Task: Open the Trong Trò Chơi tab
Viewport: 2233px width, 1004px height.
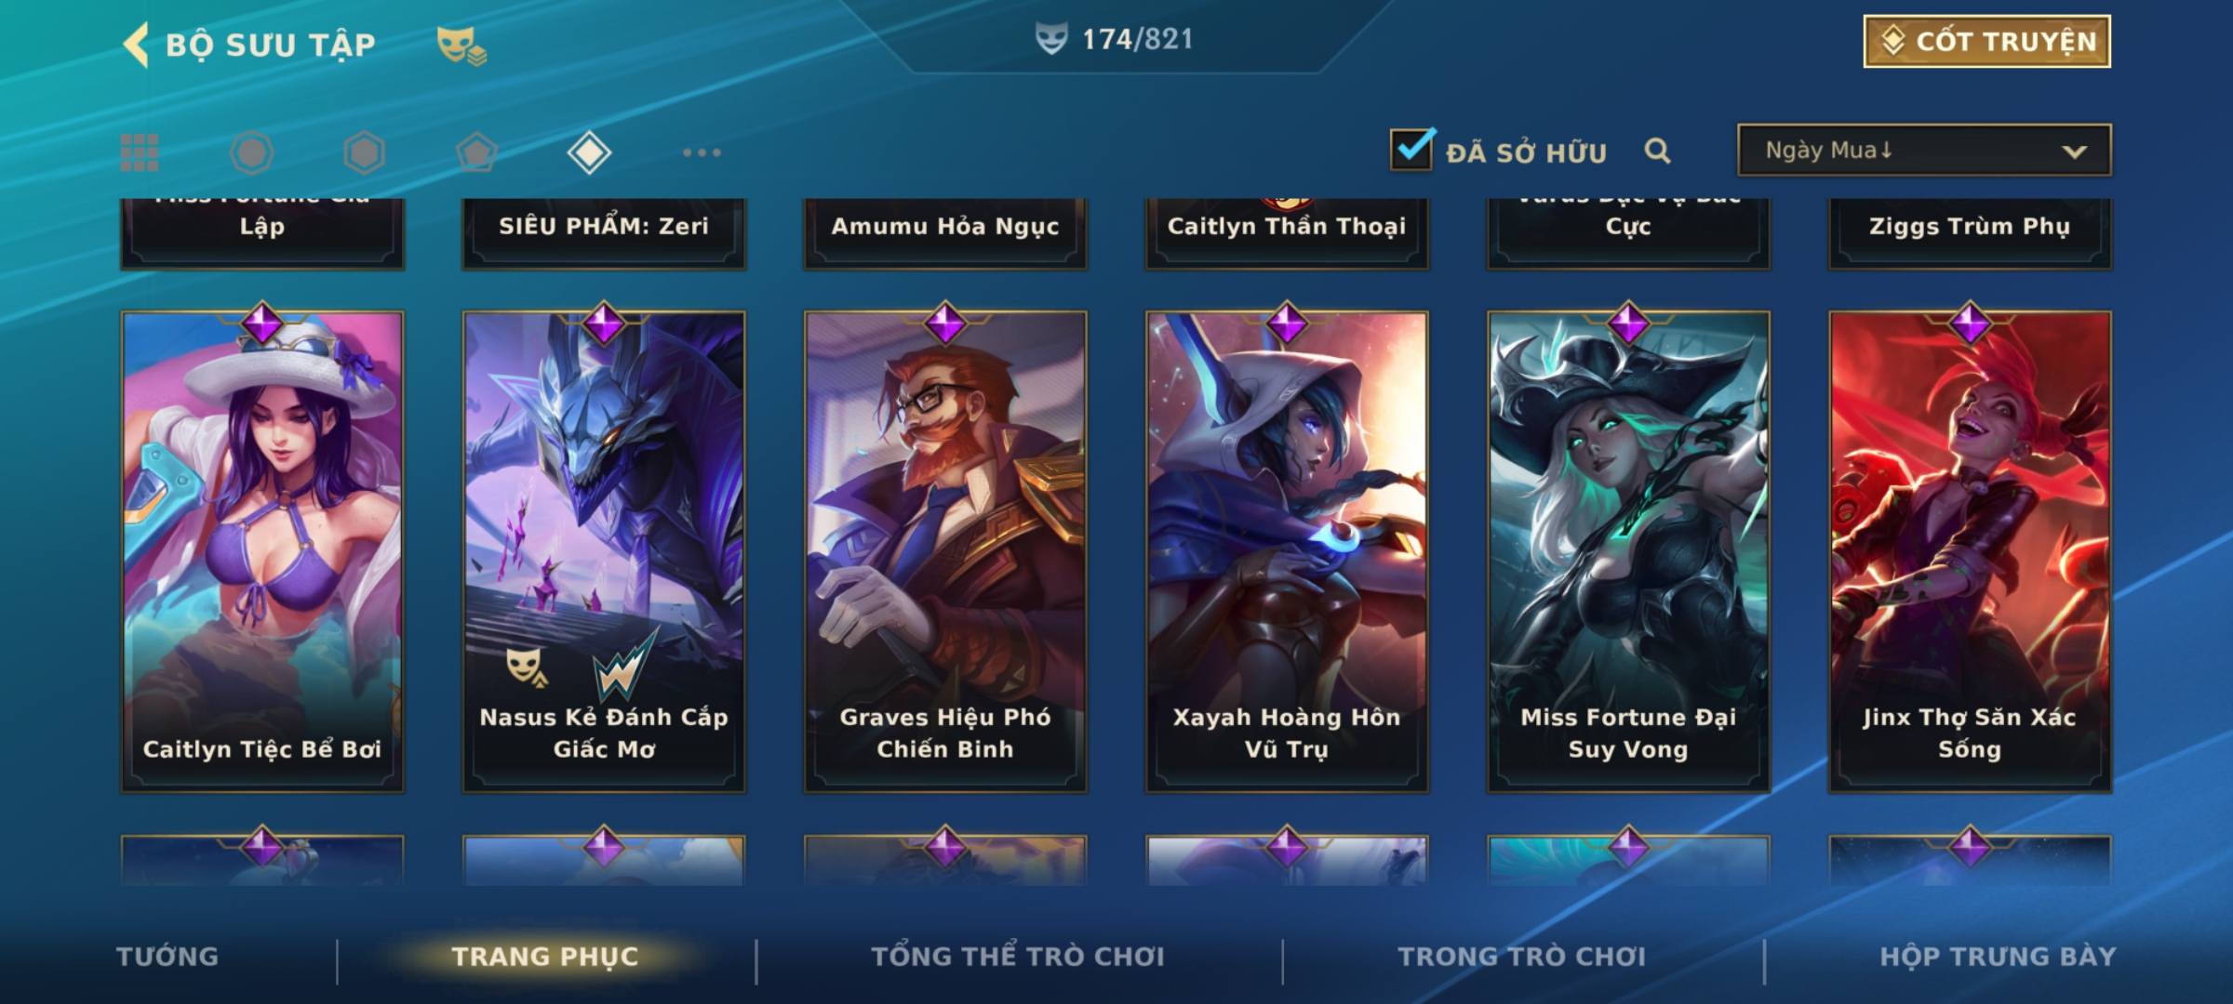Action: click(1522, 957)
